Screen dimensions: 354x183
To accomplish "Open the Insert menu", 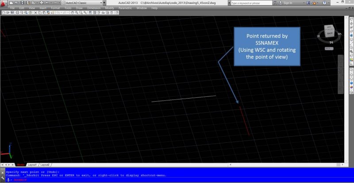I will click(x=43, y=8).
